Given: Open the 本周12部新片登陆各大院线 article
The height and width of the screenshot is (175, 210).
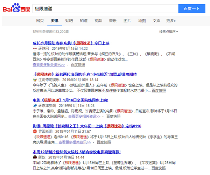Looking at the screenshot, I should pyautogui.click(x=77, y=152).
